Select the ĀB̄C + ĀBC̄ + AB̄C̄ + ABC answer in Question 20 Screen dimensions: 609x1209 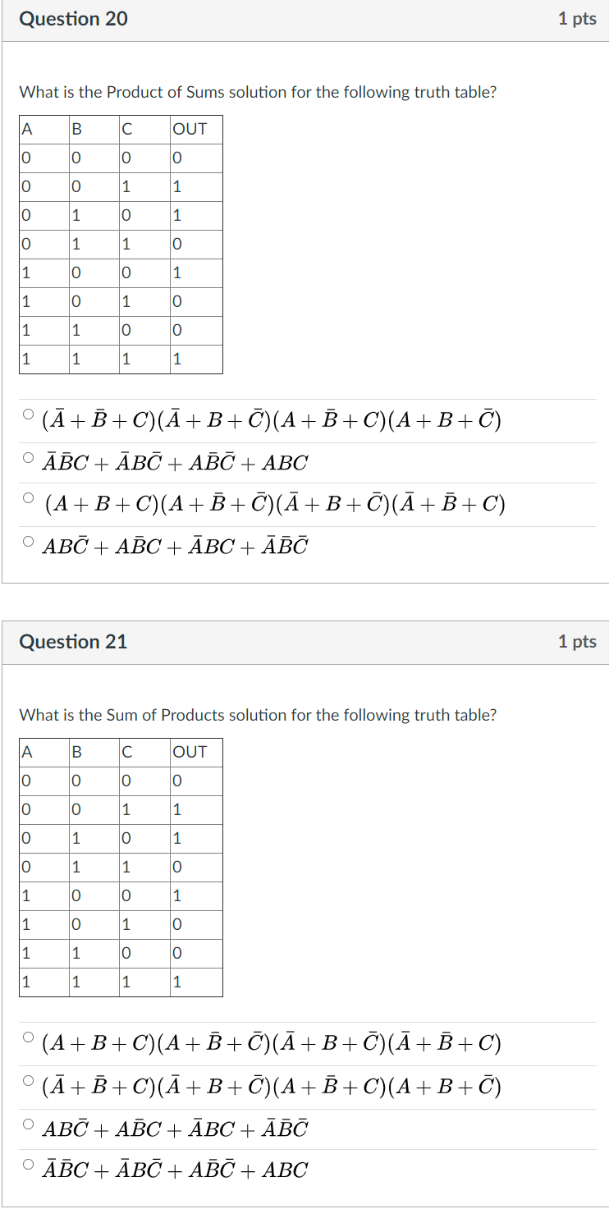click(x=30, y=456)
